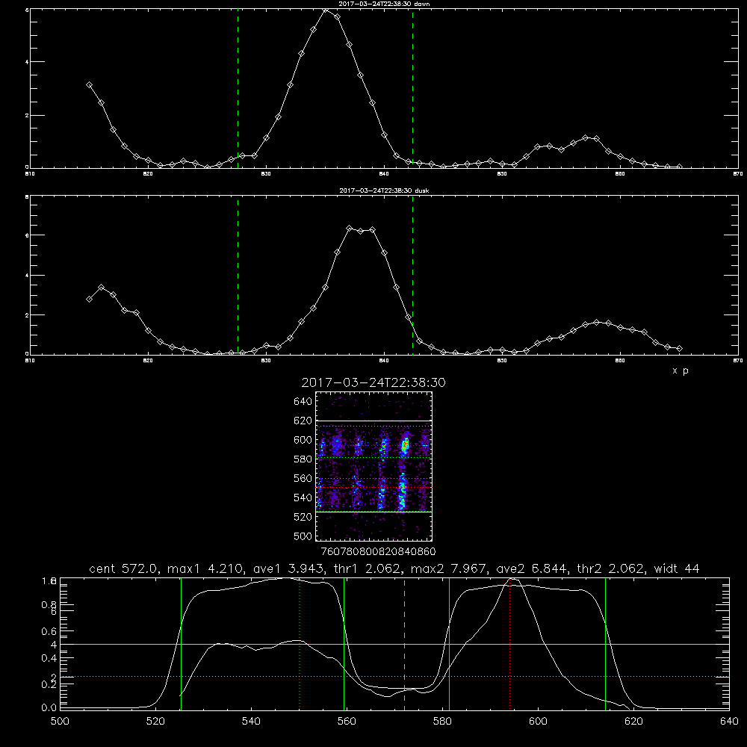This screenshot has height=747, width=747.
Task: Click the first data marker of the dawn curve
Action: coord(89,85)
